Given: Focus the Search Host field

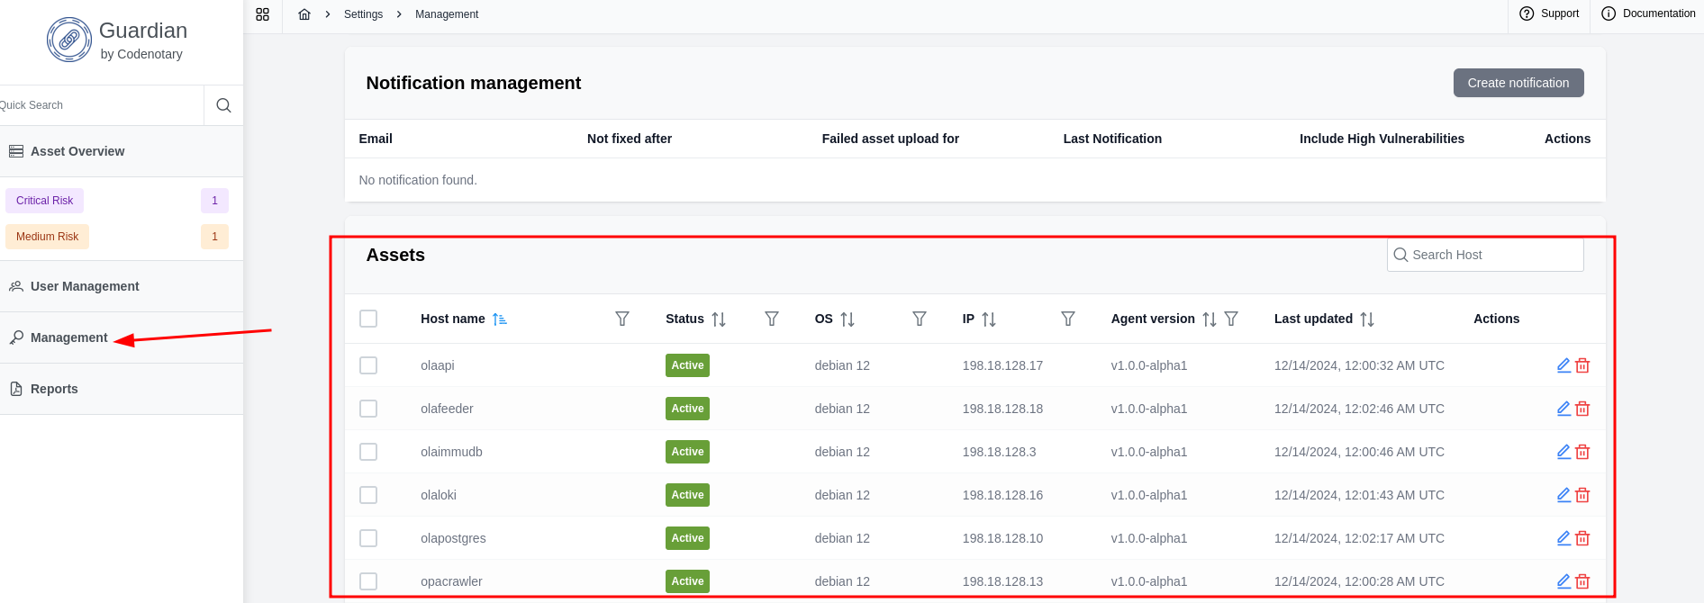Looking at the screenshot, I should [x=1485, y=255].
